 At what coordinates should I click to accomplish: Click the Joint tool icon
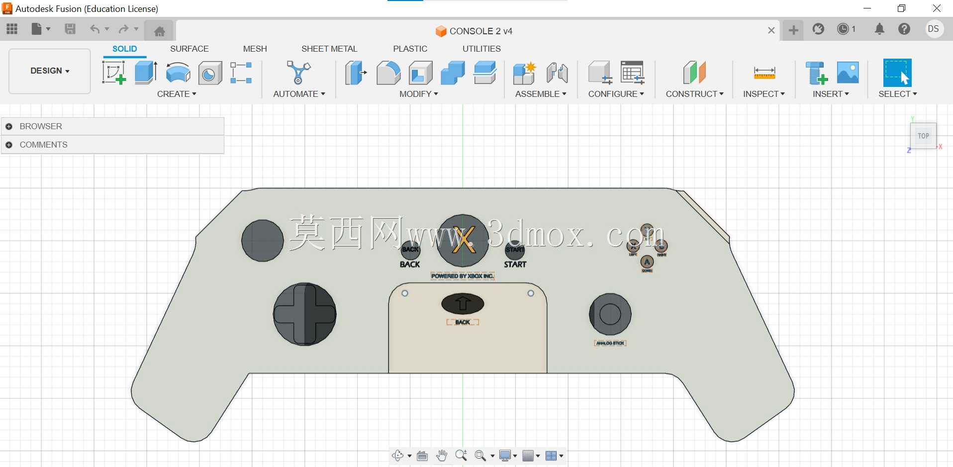[557, 73]
